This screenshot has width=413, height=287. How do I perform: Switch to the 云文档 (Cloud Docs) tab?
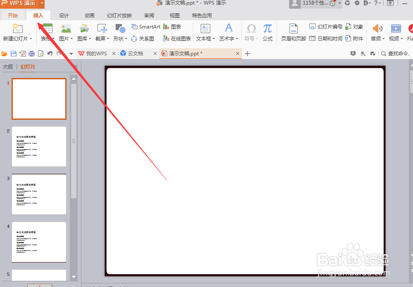coord(132,53)
